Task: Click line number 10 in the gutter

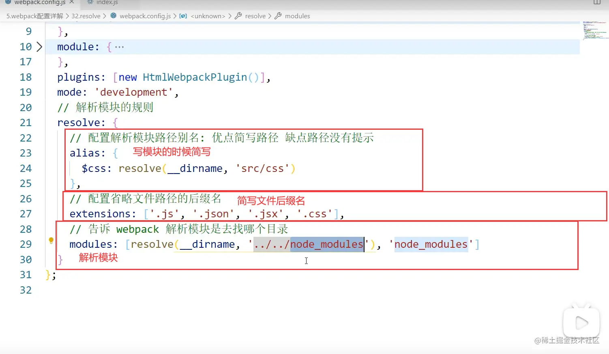Action: coord(26,47)
